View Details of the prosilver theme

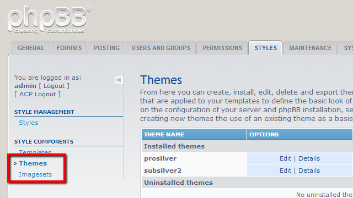pyautogui.click(x=309, y=158)
